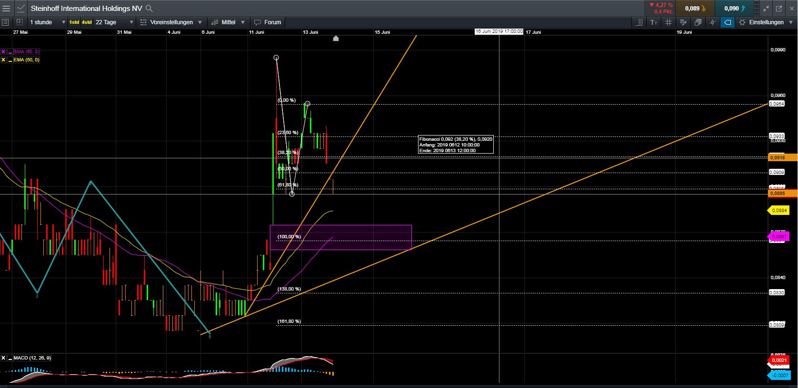This screenshot has height=388, width=798.
Task: Click the 0,0830 price axis label
Action: tap(777, 293)
